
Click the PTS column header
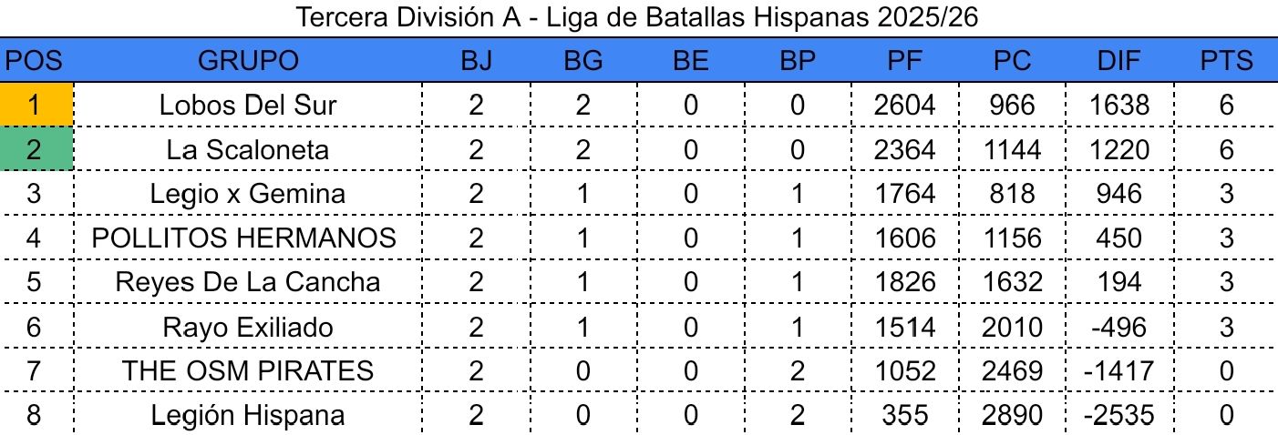[1226, 60]
